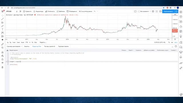
Task: Open chart settings gear
Action: pos(153,11)
